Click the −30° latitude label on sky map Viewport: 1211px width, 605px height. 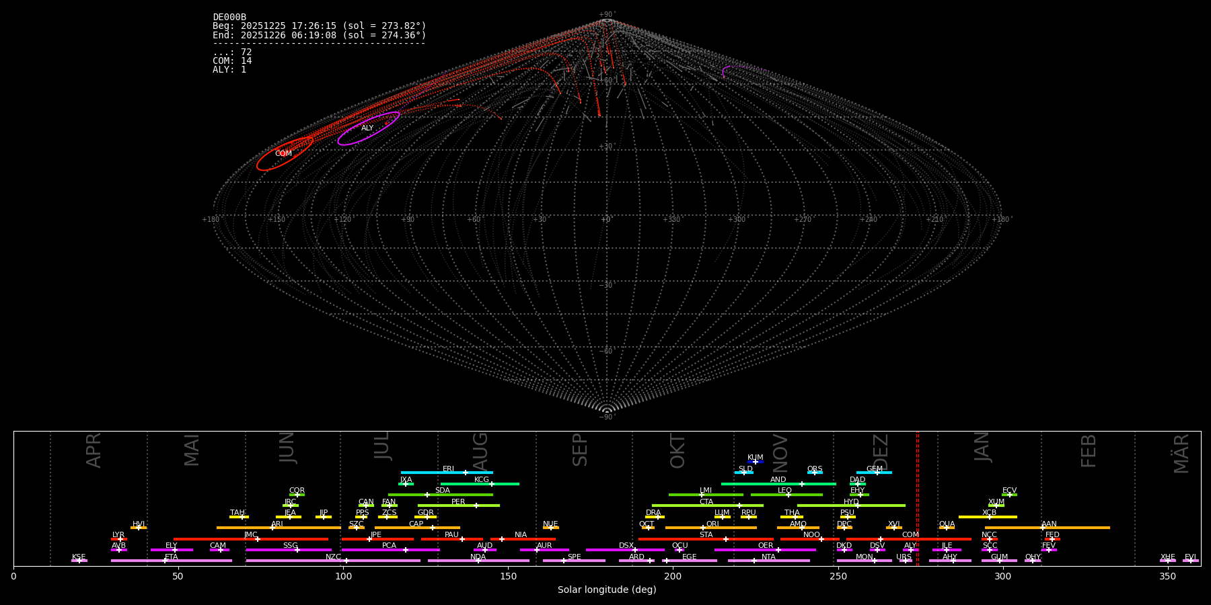click(x=607, y=286)
